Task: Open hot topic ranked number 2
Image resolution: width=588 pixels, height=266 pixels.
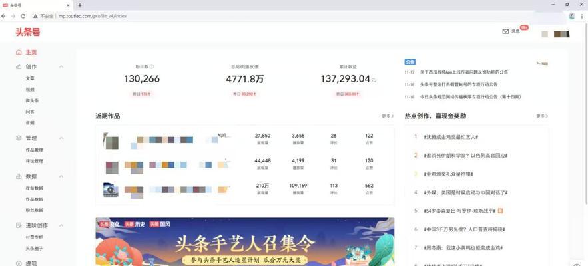Action: point(465,156)
